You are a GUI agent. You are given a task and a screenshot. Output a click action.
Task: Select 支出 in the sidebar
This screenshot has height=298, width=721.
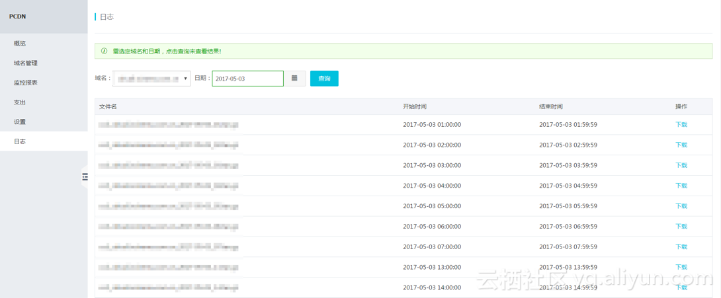tap(20, 102)
